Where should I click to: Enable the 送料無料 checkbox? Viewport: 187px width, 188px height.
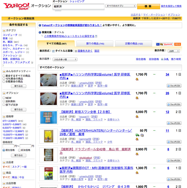(4, 101)
